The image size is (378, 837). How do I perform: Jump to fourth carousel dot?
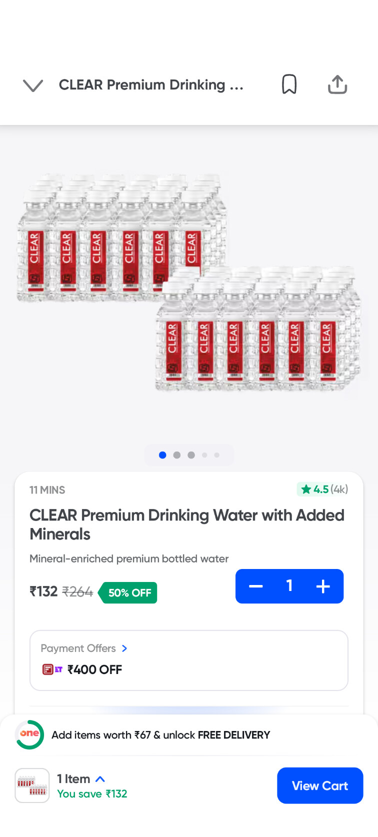pyautogui.click(x=204, y=455)
